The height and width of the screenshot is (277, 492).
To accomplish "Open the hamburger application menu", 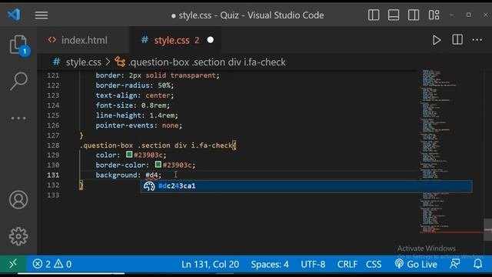I will [x=41, y=15].
